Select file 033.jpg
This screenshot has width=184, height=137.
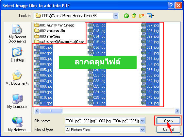[150, 59]
